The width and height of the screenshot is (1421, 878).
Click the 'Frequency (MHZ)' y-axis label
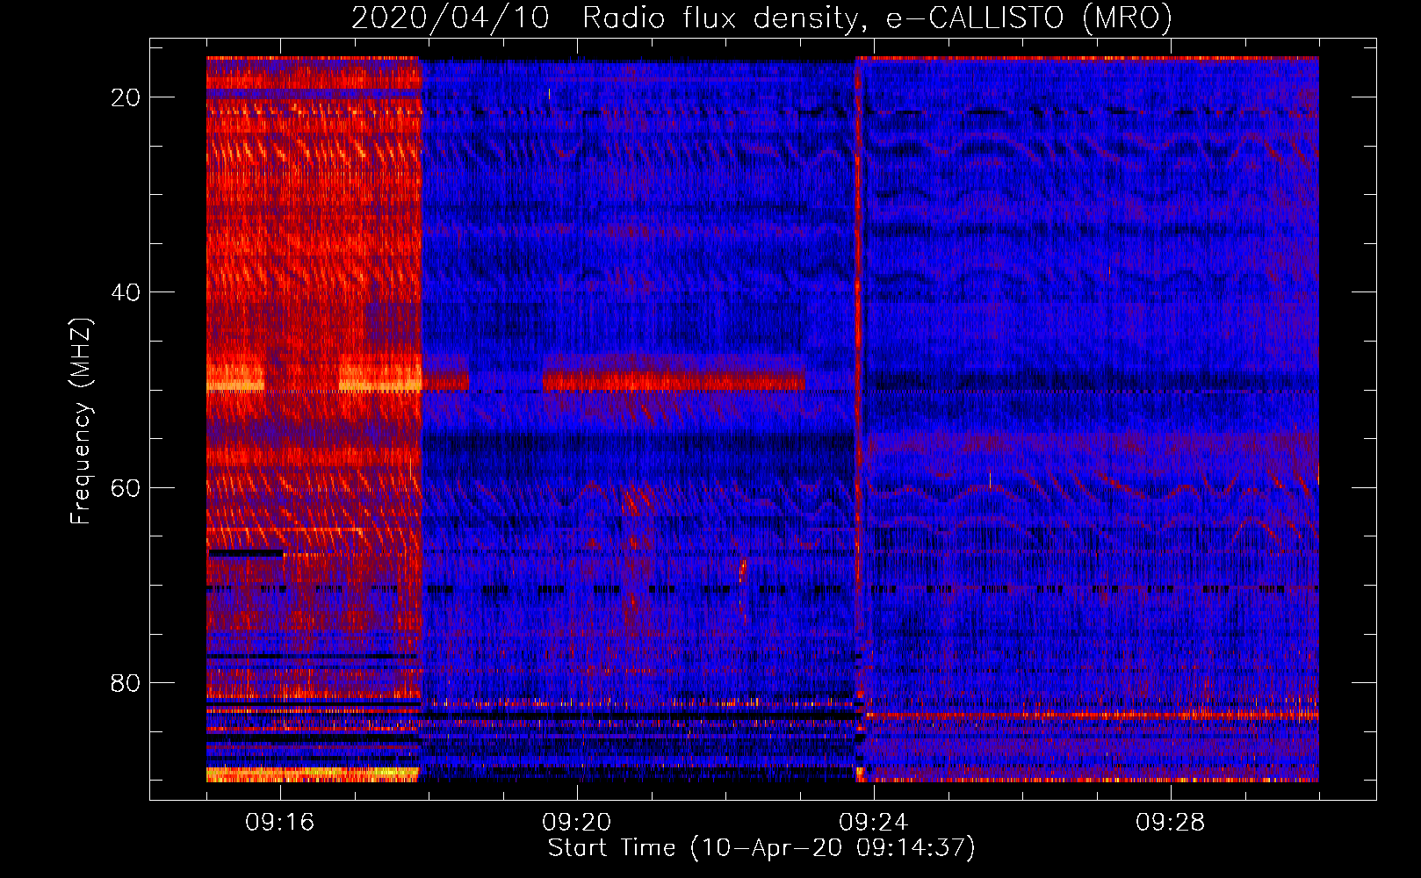point(81,421)
